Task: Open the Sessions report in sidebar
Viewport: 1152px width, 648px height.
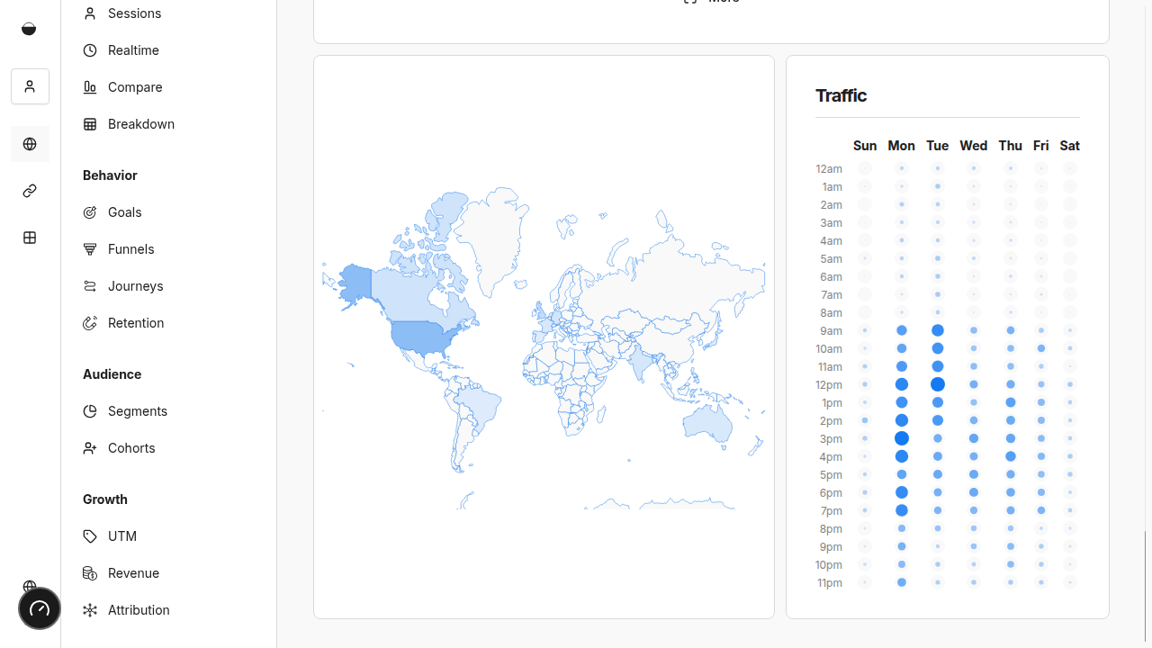Action: [133, 13]
